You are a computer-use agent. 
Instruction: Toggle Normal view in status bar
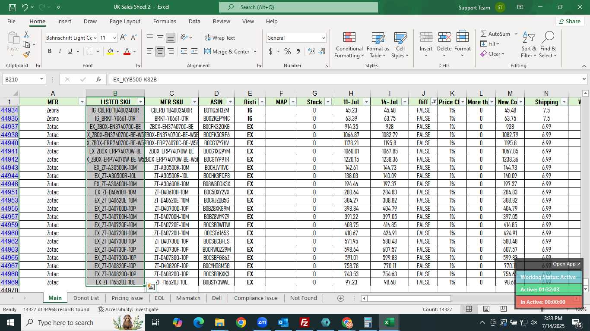(469, 309)
